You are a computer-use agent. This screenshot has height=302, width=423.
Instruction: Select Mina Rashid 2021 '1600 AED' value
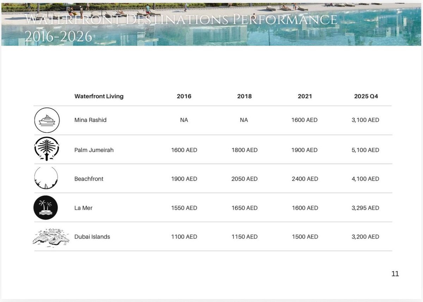tap(305, 120)
